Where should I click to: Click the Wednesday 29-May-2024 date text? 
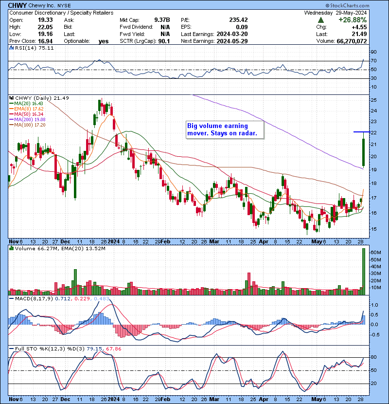tap(336, 13)
